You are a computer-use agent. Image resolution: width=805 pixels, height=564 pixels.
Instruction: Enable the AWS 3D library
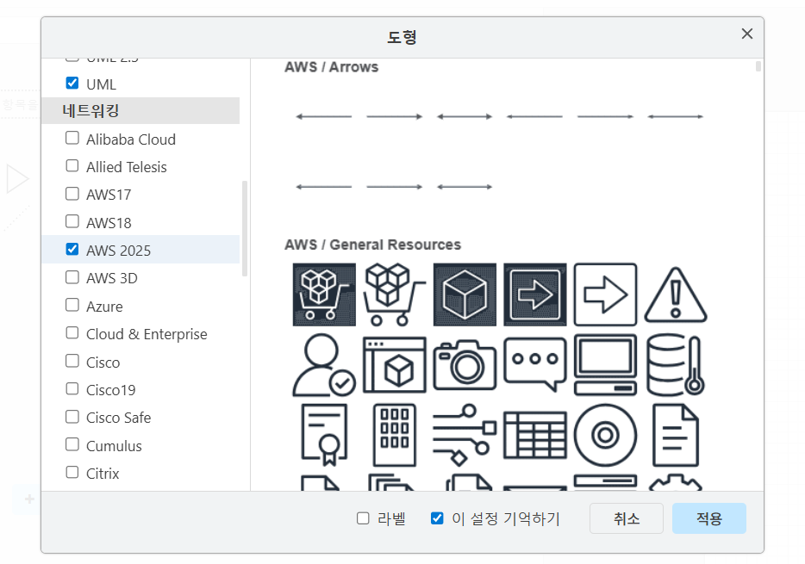72,277
